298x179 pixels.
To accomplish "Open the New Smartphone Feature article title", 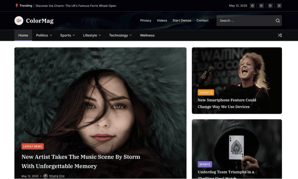I will pyautogui.click(x=227, y=103).
